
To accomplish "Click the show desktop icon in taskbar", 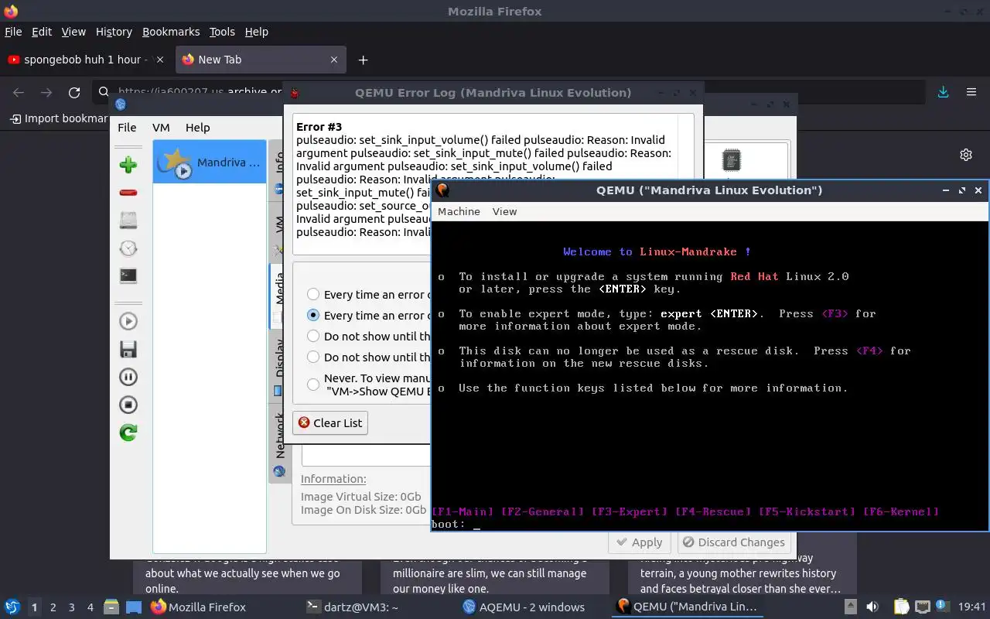I will point(133,607).
